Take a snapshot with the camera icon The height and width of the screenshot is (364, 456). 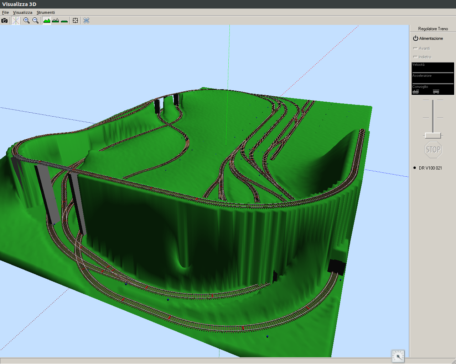point(4,21)
